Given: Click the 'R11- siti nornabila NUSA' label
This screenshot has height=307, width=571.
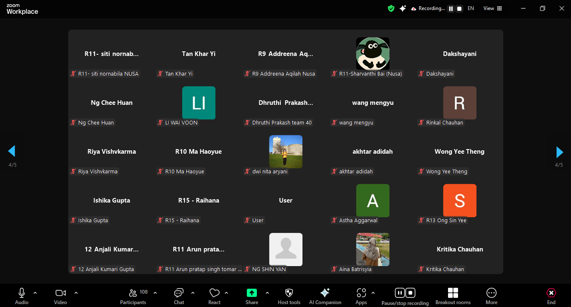Looking at the screenshot, I should tap(108, 74).
